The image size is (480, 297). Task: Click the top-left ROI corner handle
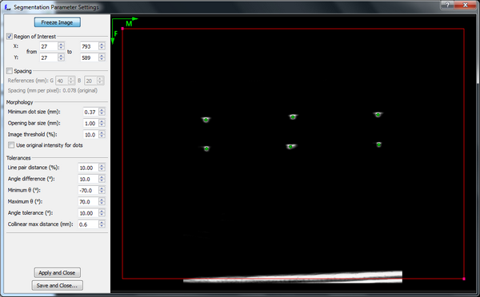click(x=122, y=29)
